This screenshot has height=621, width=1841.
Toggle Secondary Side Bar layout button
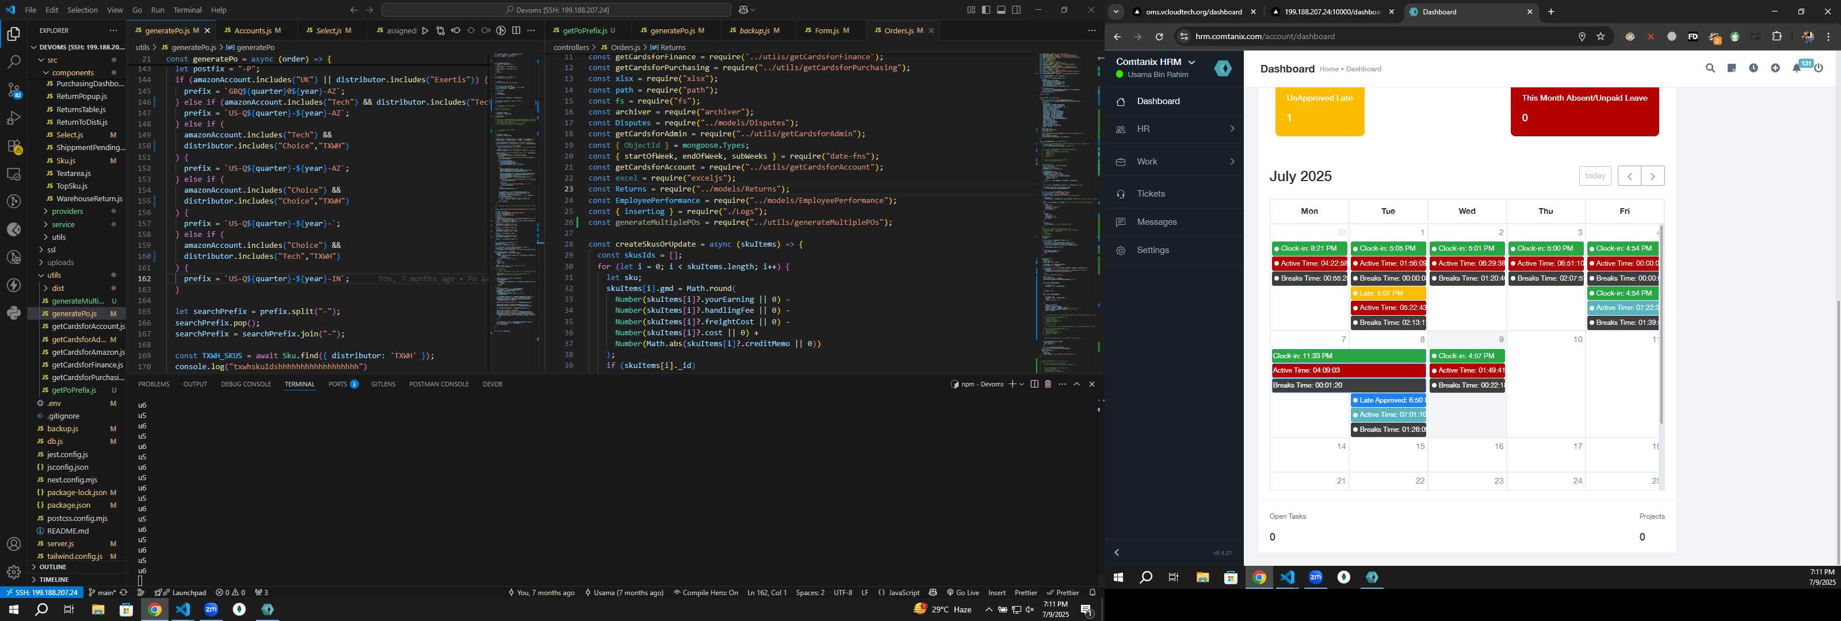1016,10
